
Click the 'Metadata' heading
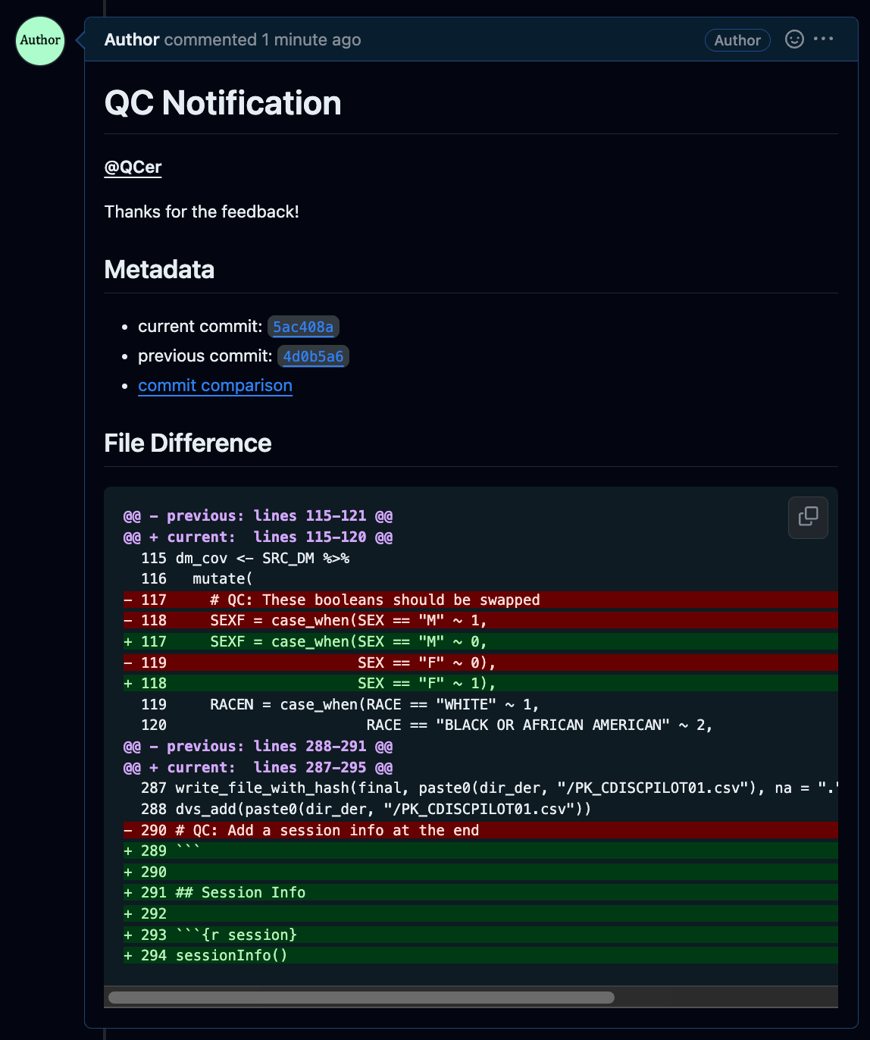tap(159, 270)
